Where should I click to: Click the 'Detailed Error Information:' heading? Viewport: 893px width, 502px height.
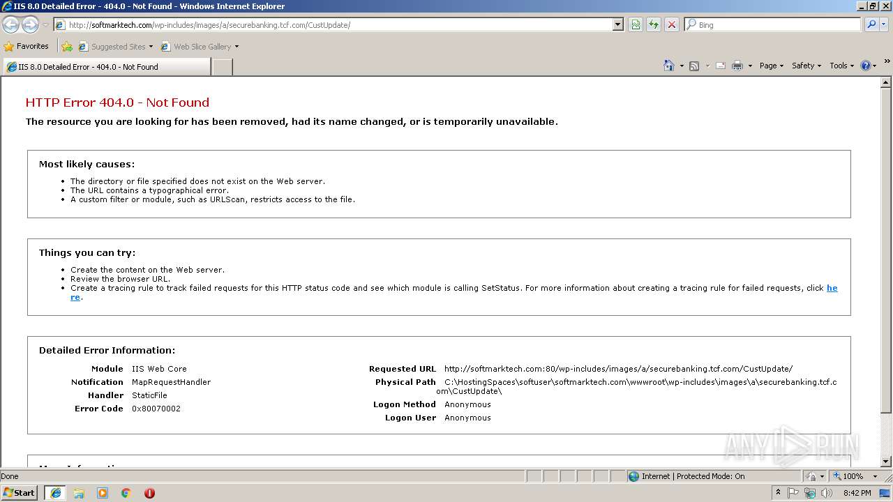(107, 351)
